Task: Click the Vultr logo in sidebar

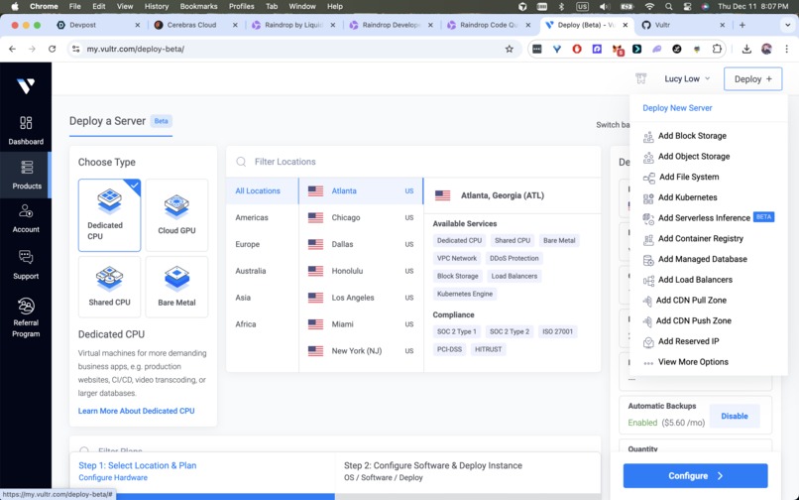Action: pos(26,85)
